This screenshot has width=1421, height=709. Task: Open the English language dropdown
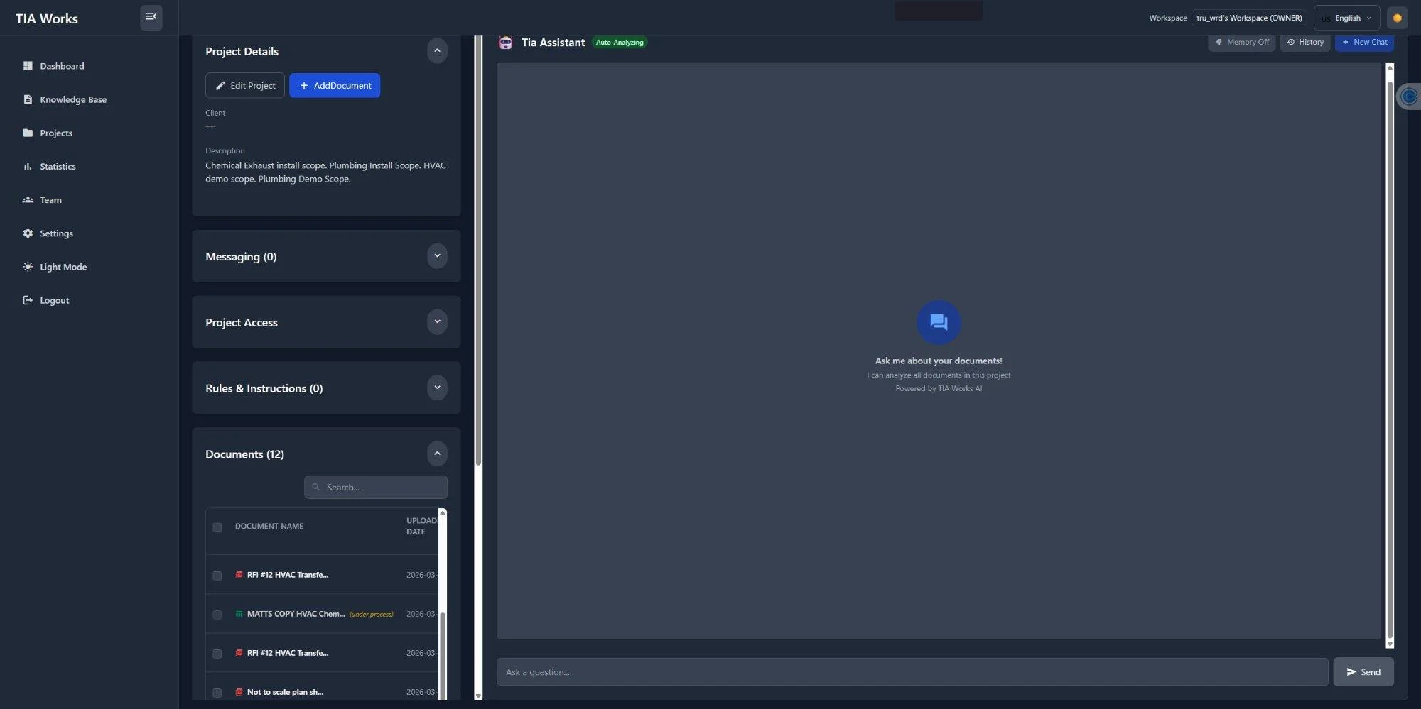(x=1346, y=18)
